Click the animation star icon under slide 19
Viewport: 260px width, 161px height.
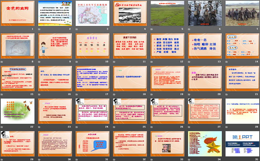pos(152,94)
